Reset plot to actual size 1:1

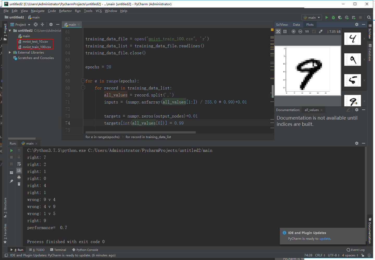point(307,31)
